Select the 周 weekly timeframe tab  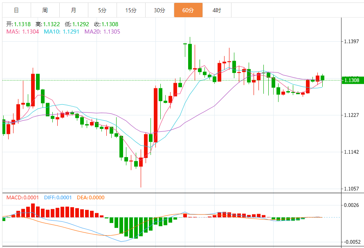[45, 10]
